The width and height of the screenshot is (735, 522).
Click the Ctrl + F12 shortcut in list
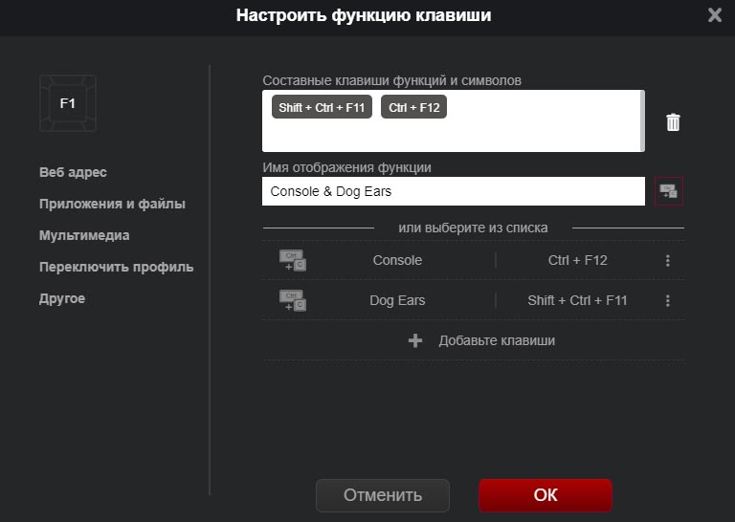[x=577, y=260]
